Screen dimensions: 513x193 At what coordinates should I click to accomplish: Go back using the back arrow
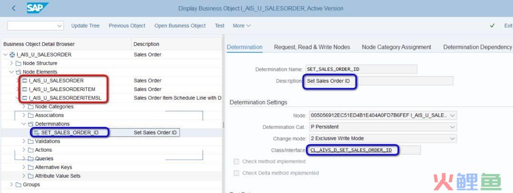click(13, 9)
